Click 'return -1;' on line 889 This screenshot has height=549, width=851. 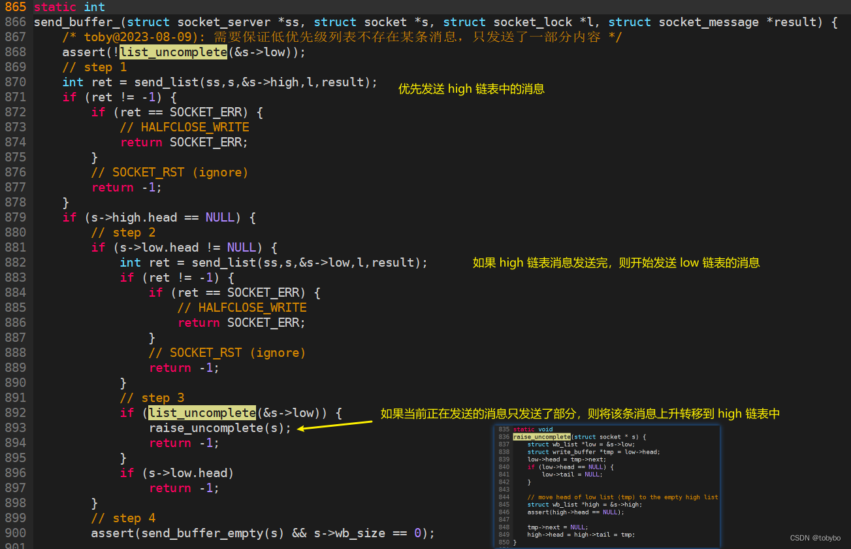tap(184, 368)
